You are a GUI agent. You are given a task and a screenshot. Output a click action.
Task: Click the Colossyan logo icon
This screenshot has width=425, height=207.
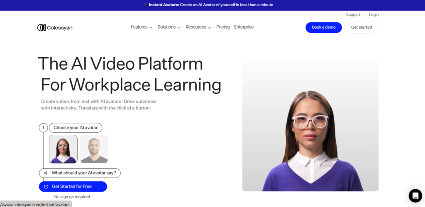coord(41,28)
